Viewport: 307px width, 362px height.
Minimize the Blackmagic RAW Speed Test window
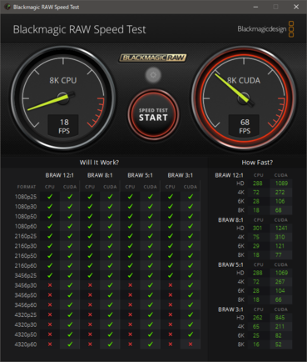(255, 7)
